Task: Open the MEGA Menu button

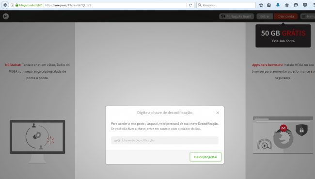Action: [308, 16]
